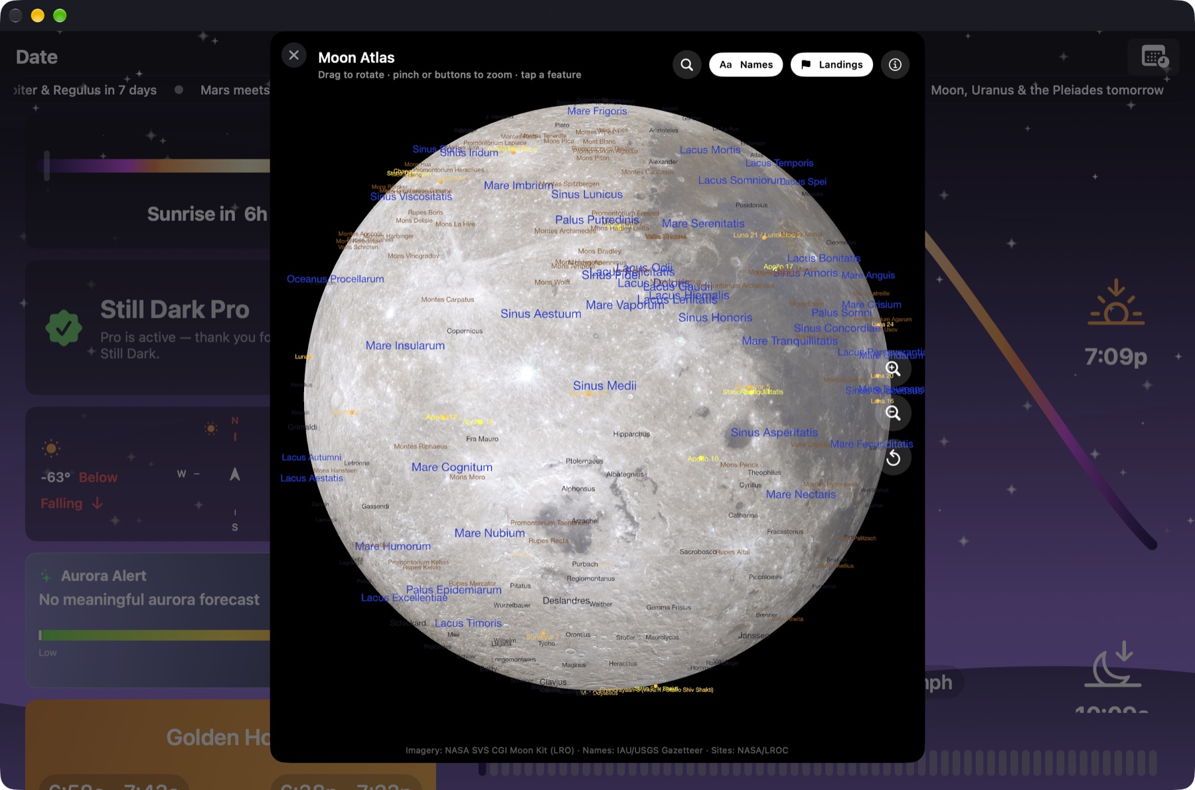The height and width of the screenshot is (790, 1195).
Task: Close the Moon Atlas panel
Action: [294, 55]
